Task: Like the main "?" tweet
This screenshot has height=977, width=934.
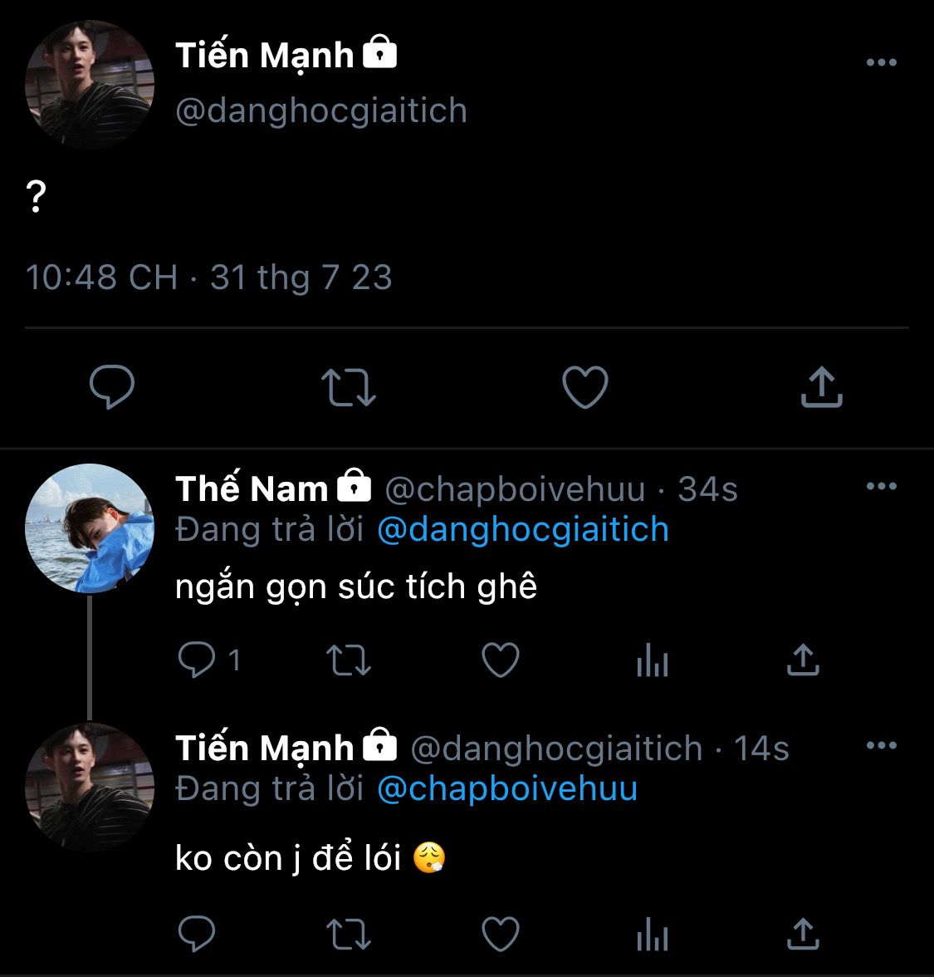Action: 585,387
